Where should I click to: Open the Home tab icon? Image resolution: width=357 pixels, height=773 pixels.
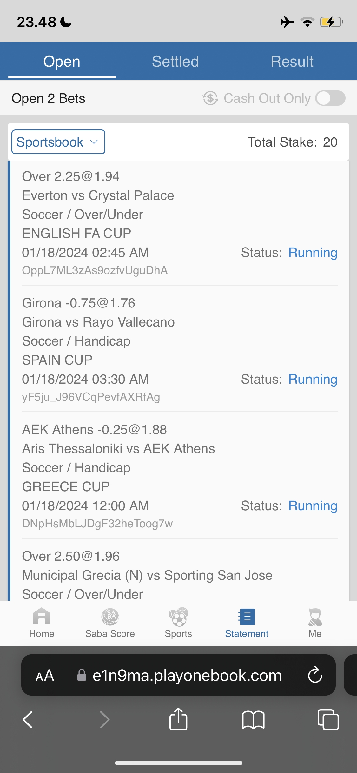click(42, 617)
